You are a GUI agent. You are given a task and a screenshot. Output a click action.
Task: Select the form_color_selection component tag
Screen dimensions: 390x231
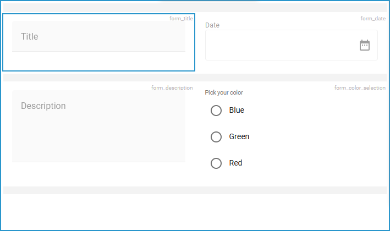360,88
